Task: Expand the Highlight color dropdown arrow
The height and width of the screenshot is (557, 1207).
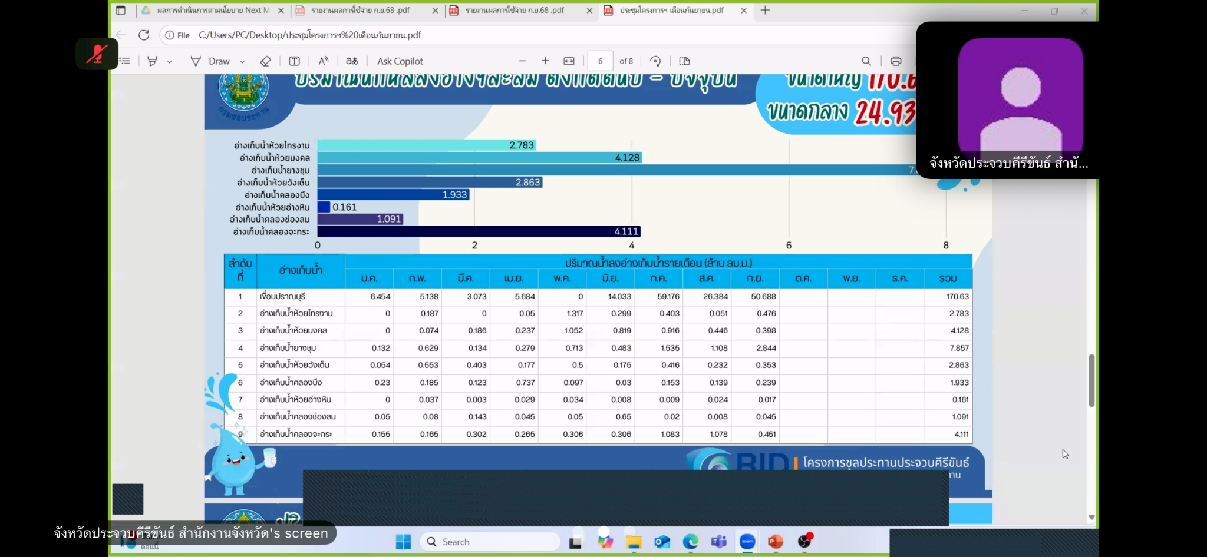Action: (x=169, y=62)
